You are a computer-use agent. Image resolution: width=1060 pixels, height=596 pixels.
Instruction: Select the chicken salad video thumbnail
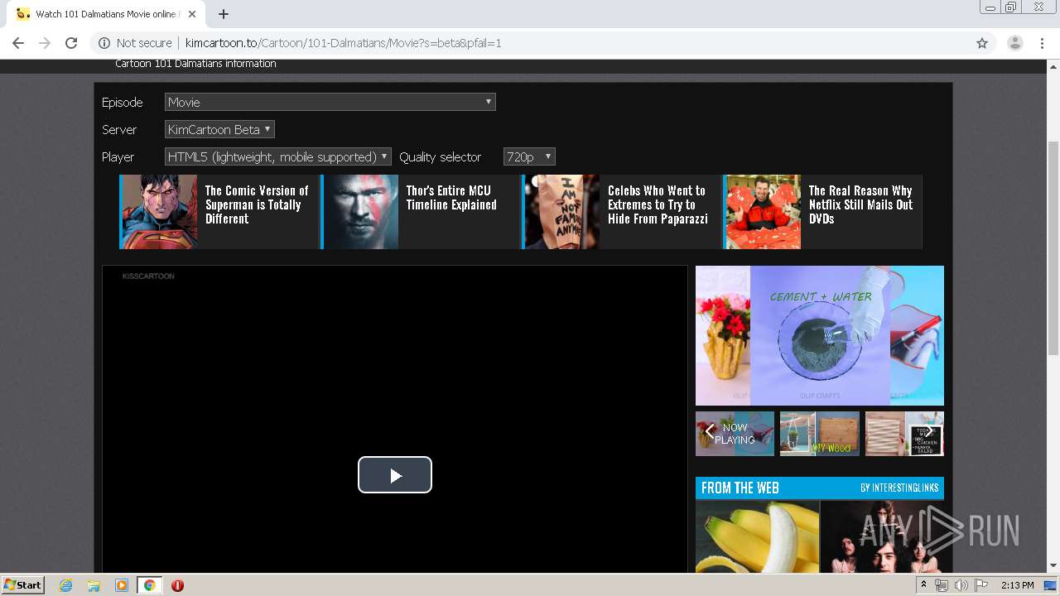coord(904,434)
